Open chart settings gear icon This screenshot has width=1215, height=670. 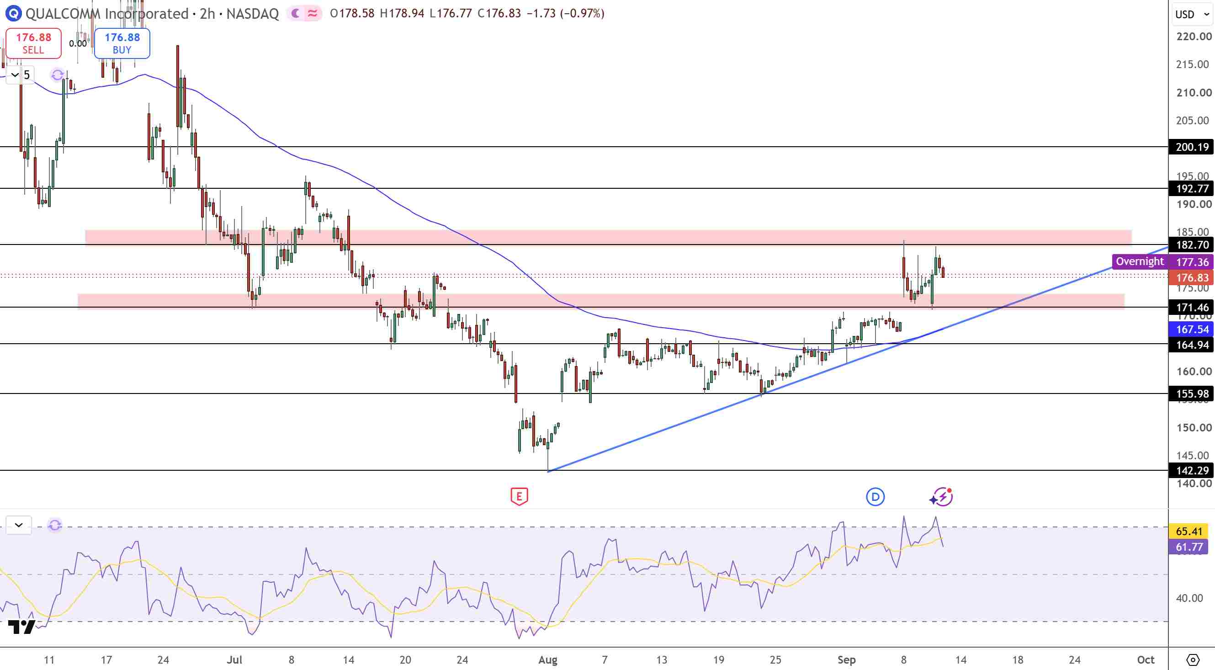click(x=1192, y=659)
